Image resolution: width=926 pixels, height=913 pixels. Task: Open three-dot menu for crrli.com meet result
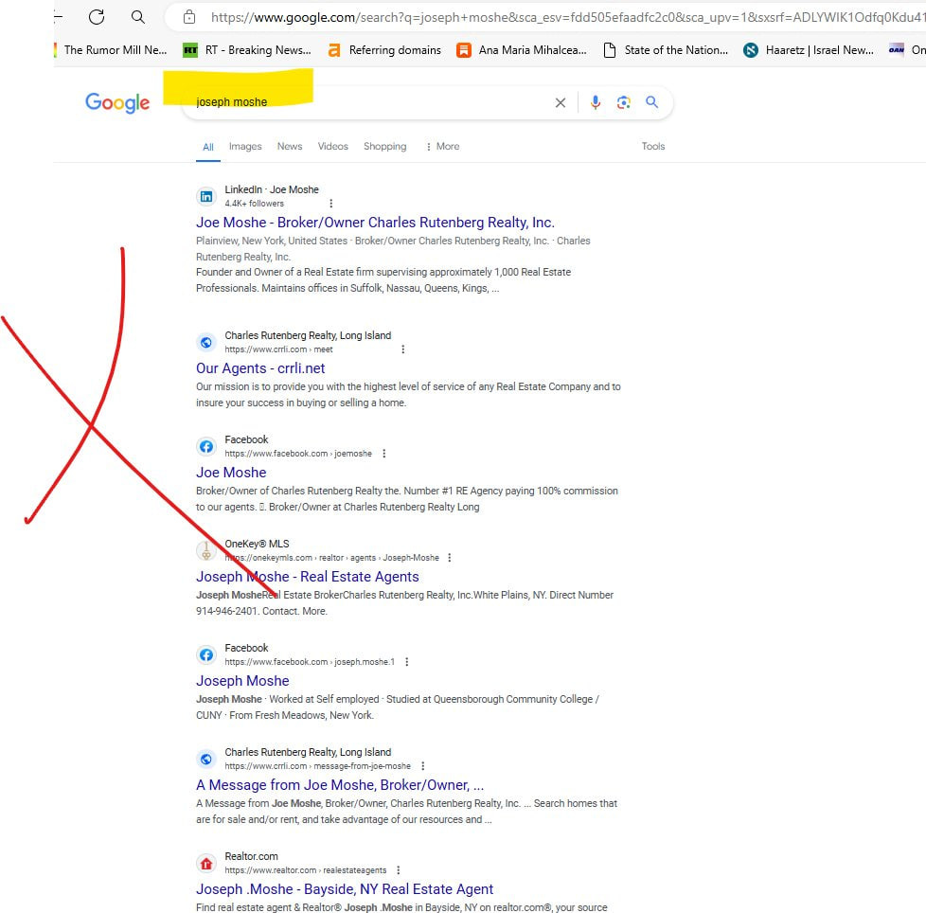point(402,349)
